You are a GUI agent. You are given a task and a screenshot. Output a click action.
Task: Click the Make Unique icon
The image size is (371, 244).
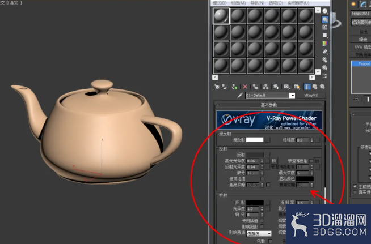(265, 87)
